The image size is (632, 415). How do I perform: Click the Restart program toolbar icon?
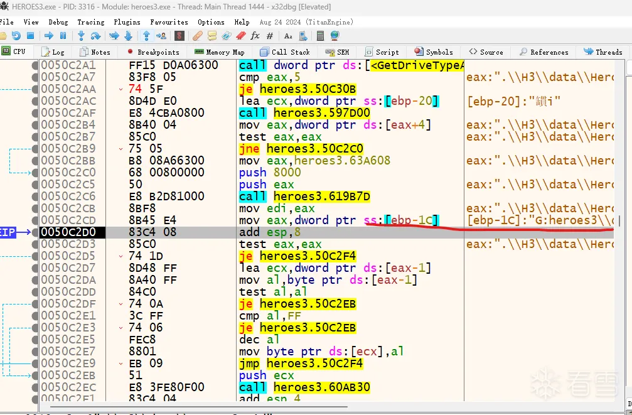(x=16, y=36)
